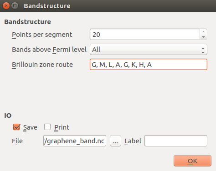Image resolution: width=216 pixels, height=171 pixels.
Task: Click the File label in IO section
Action: click(17, 141)
